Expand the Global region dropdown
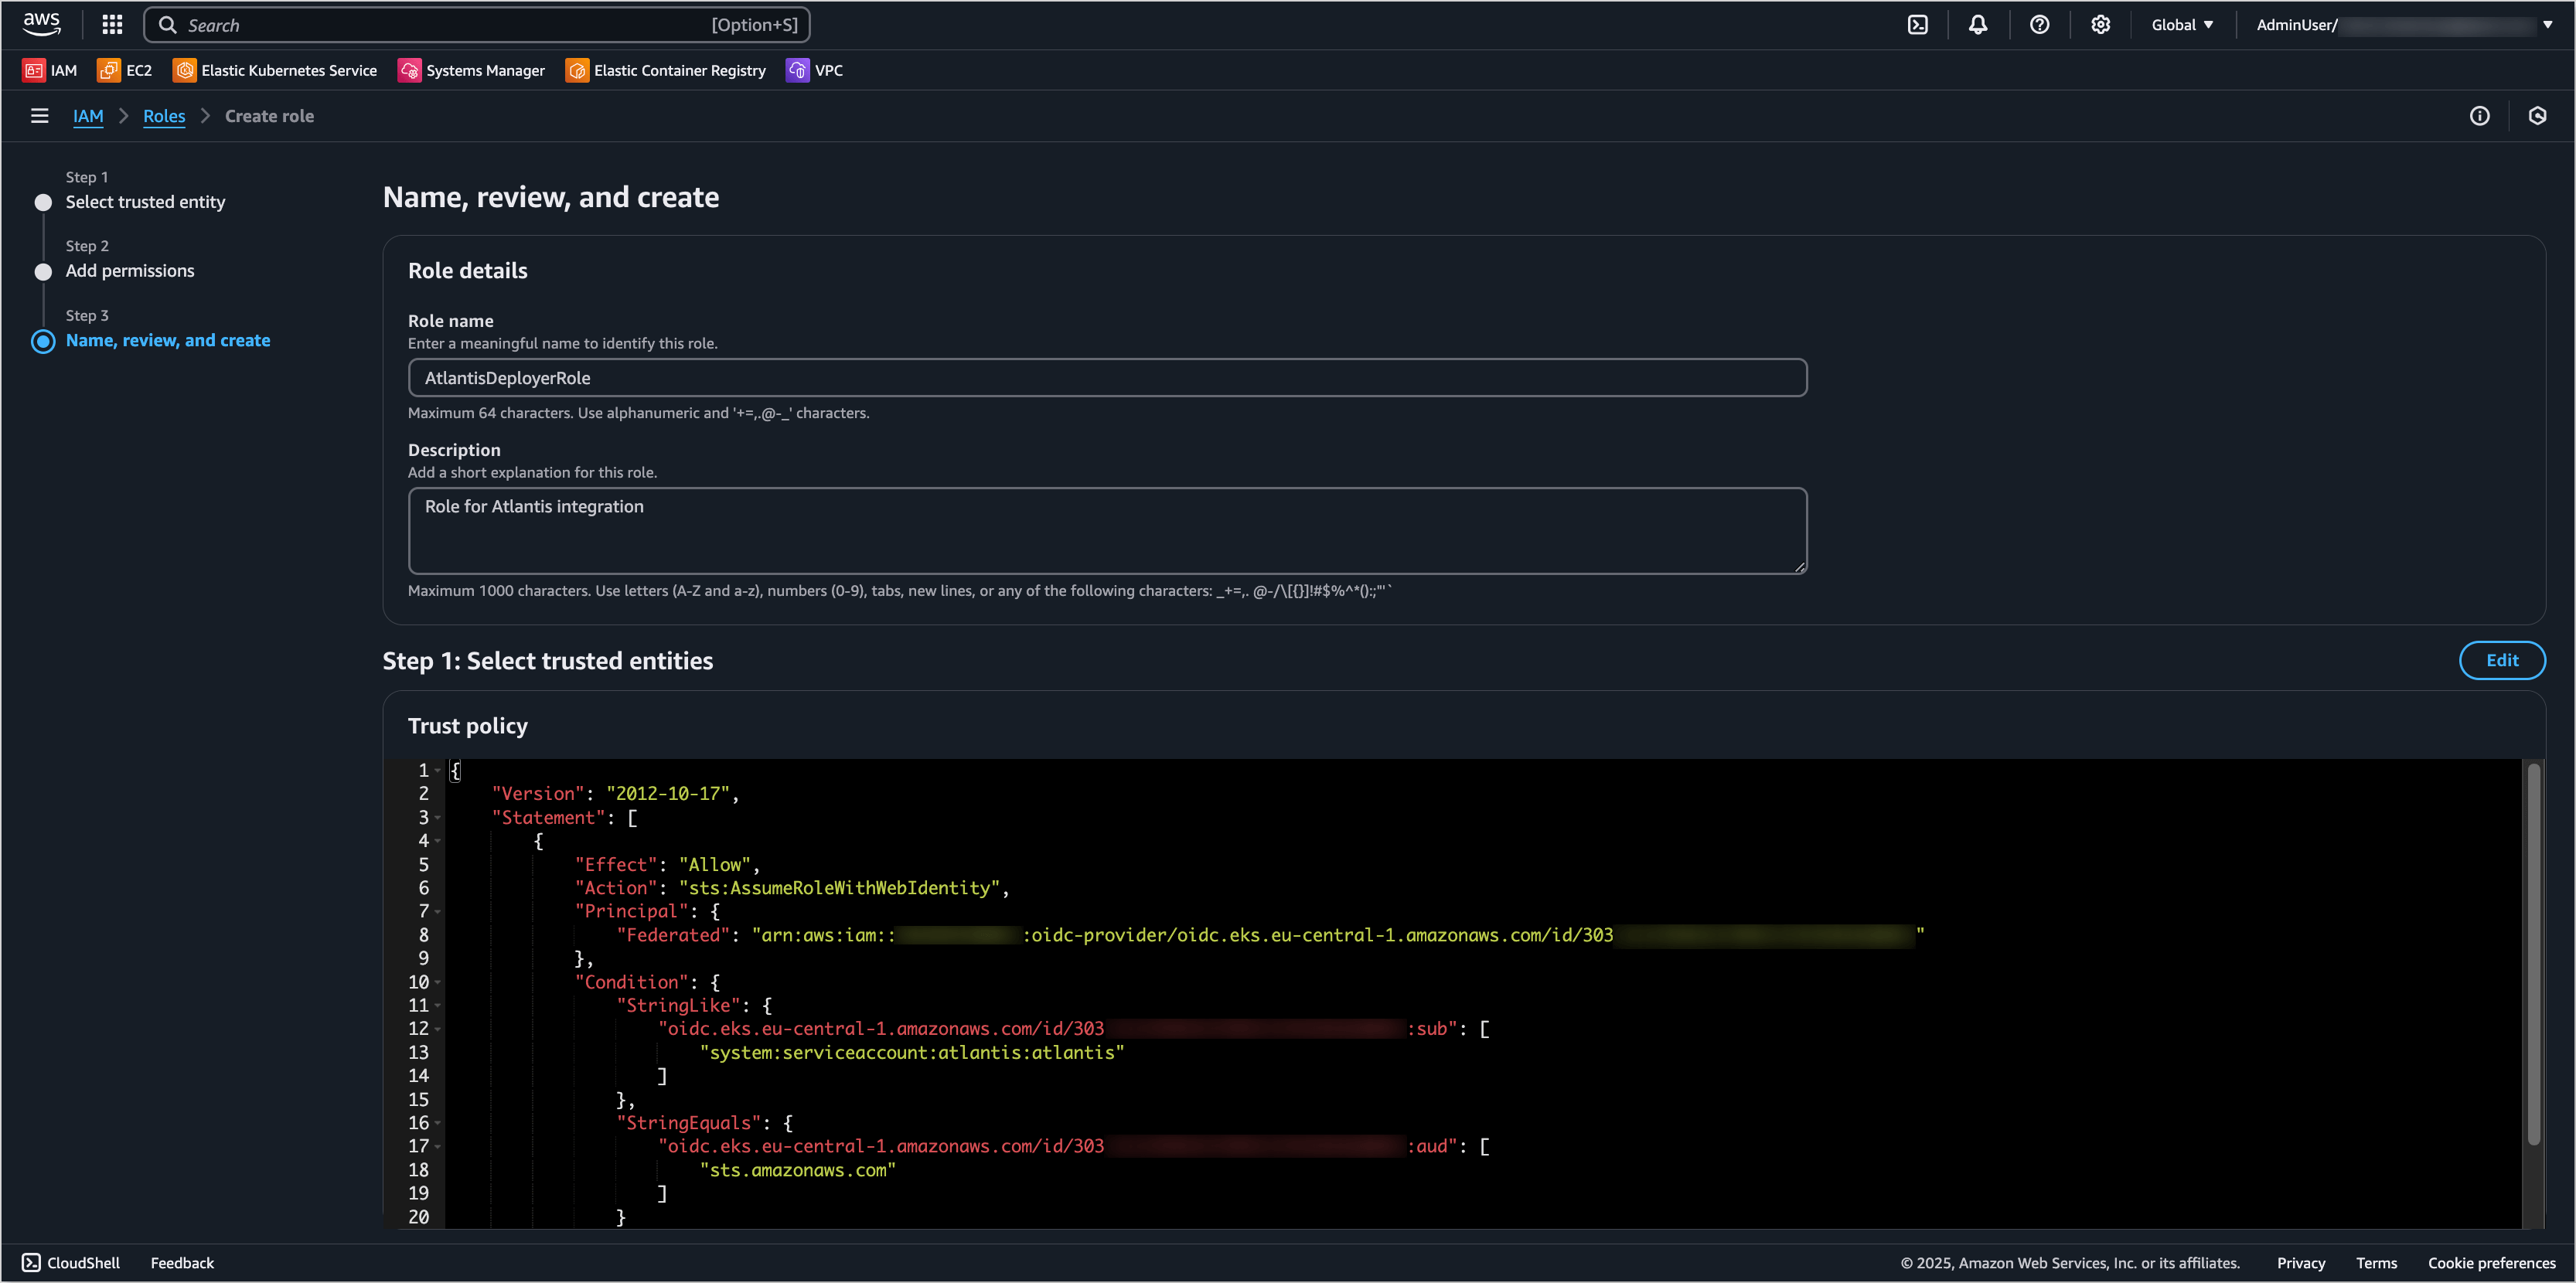The width and height of the screenshot is (2576, 1283). tap(2182, 25)
